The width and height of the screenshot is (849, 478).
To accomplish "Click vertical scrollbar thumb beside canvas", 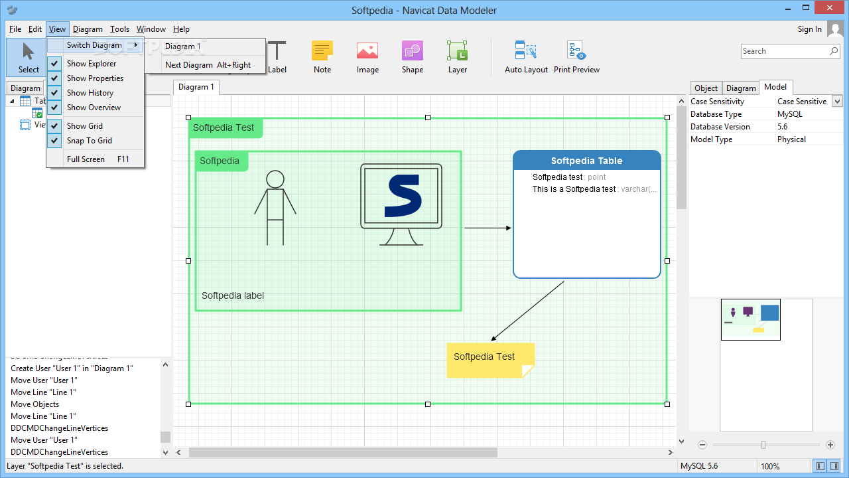I will (x=681, y=158).
